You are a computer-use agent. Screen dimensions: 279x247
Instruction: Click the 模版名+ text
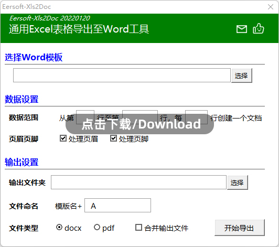(x=68, y=206)
